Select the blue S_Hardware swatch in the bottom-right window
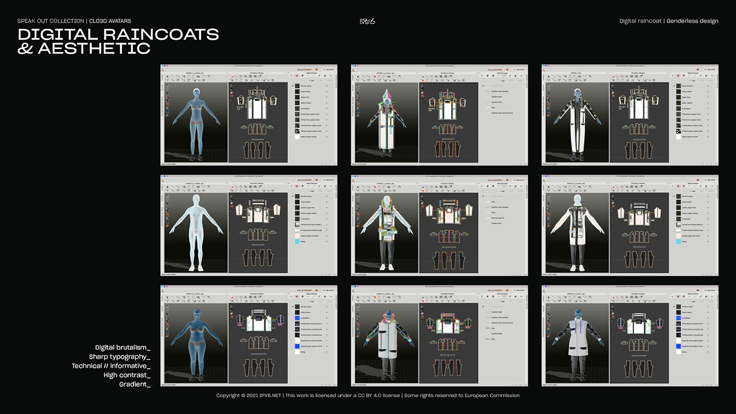Image resolution: width=736 pixels, height=414 pixels. [x=677, y=318]
